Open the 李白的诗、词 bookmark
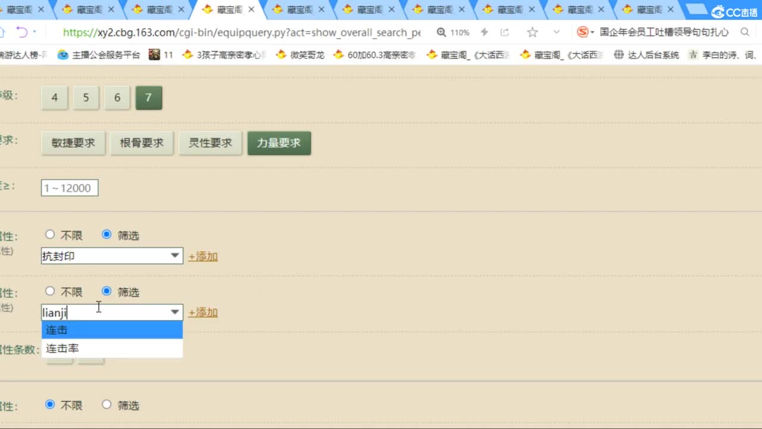Screen dimensions: 762x429 [723, 55]
